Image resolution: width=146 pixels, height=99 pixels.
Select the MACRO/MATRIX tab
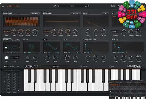click(x=83, y=67)
